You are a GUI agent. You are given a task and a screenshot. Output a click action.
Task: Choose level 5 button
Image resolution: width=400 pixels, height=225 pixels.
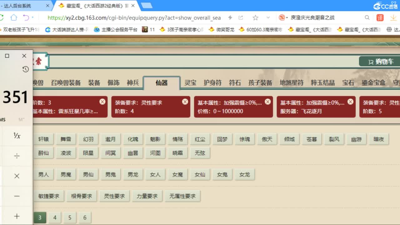tap(70, 217)
